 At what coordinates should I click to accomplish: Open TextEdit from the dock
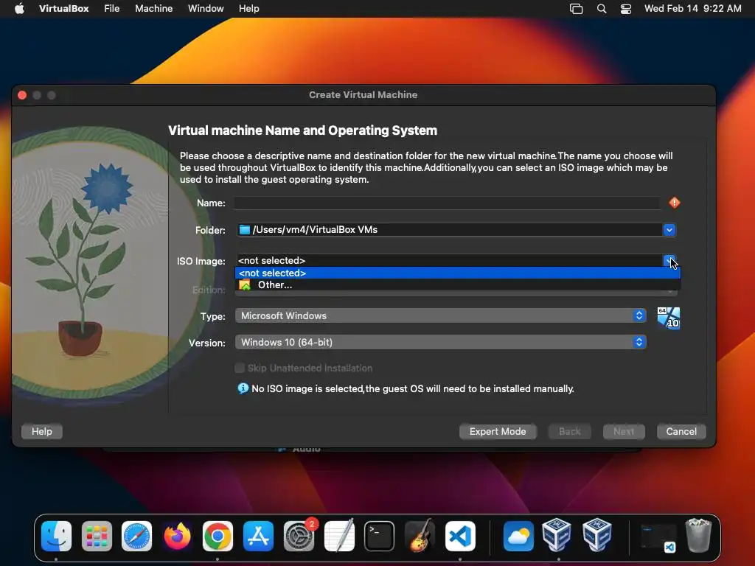point(339,536)
